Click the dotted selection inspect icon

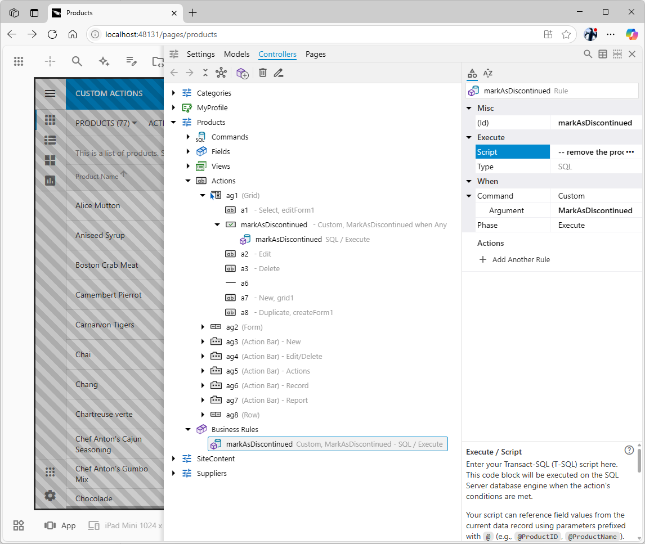[x=617, y=54]
